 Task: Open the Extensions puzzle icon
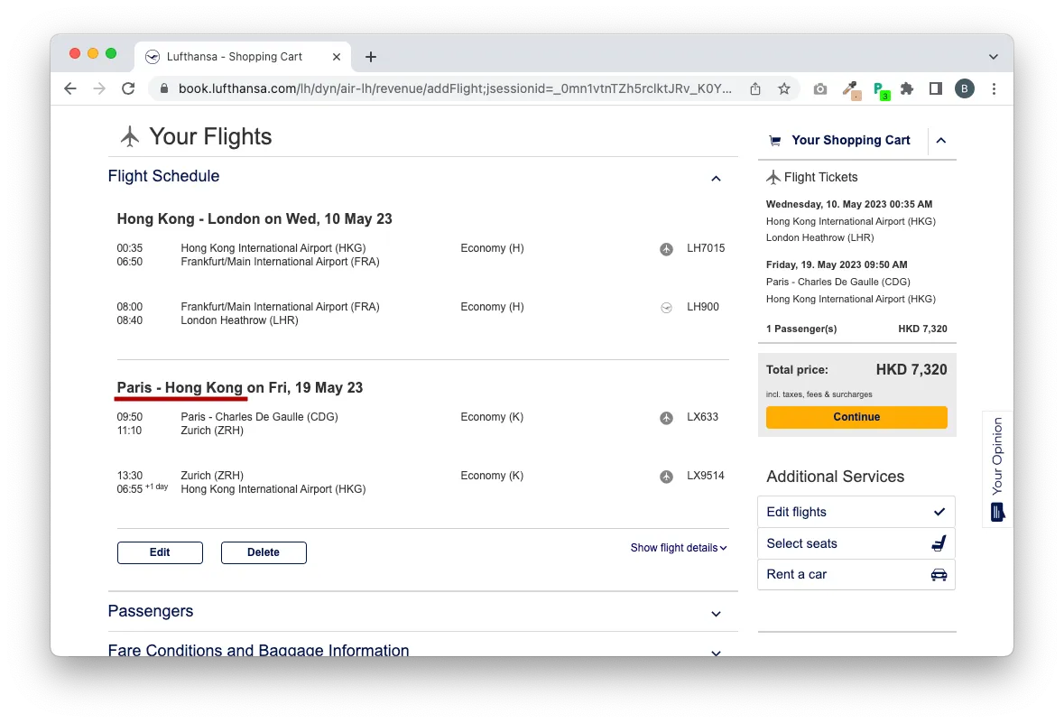click(x=907, y=89)
